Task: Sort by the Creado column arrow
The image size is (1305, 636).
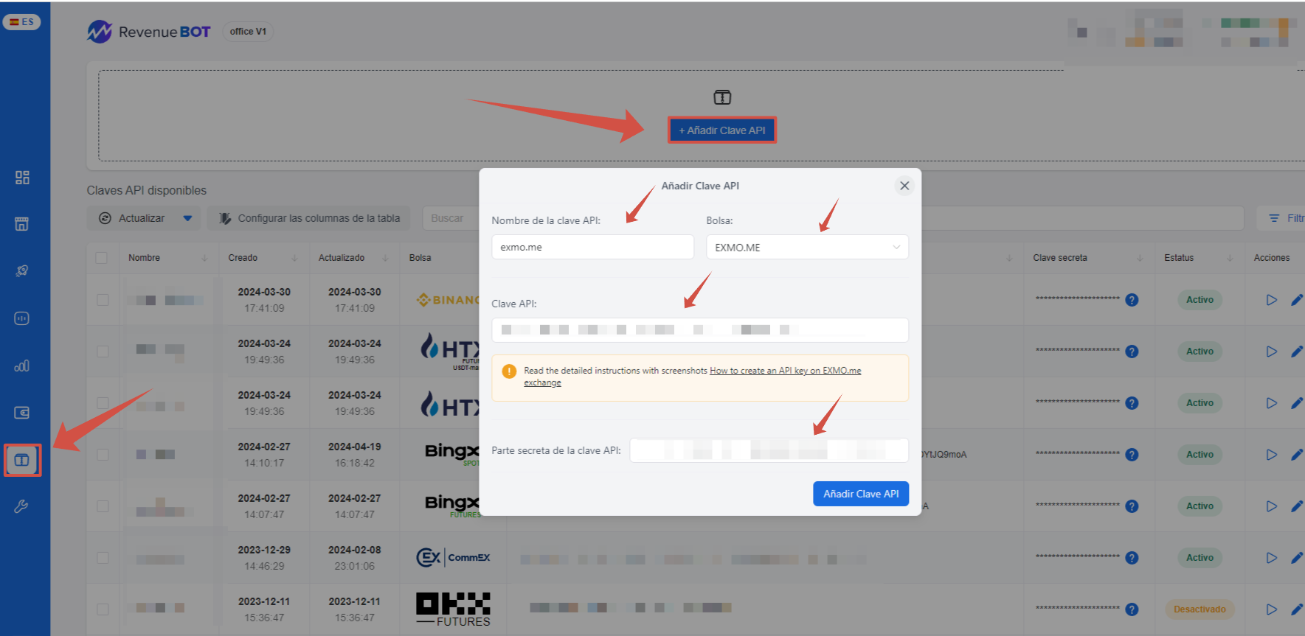Action: click(x=294, y=258)
